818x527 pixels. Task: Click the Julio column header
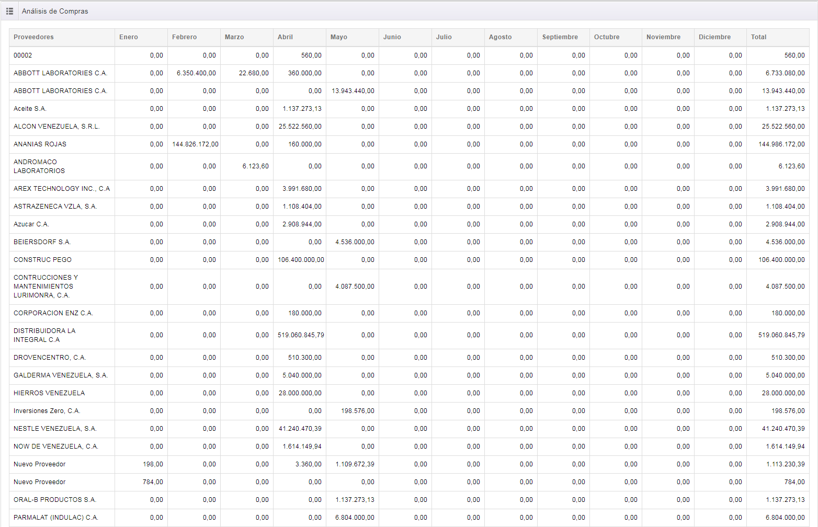tap(458, 37)
